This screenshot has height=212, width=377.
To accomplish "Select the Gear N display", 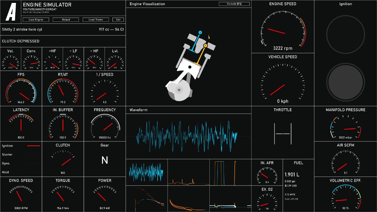I will (x=105, y=160).
